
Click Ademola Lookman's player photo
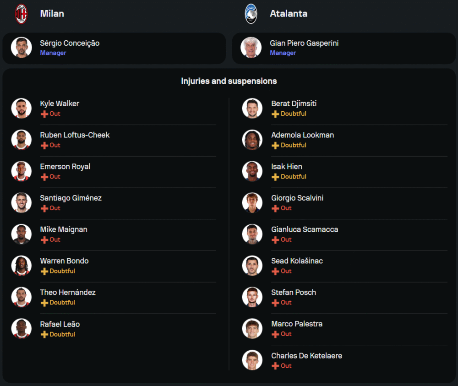(x=252, y=140)
